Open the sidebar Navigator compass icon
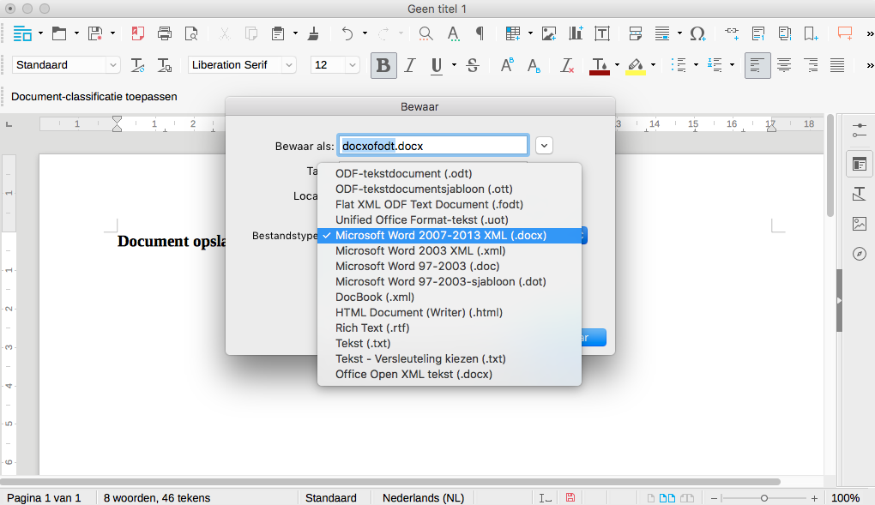 (859, 254)
